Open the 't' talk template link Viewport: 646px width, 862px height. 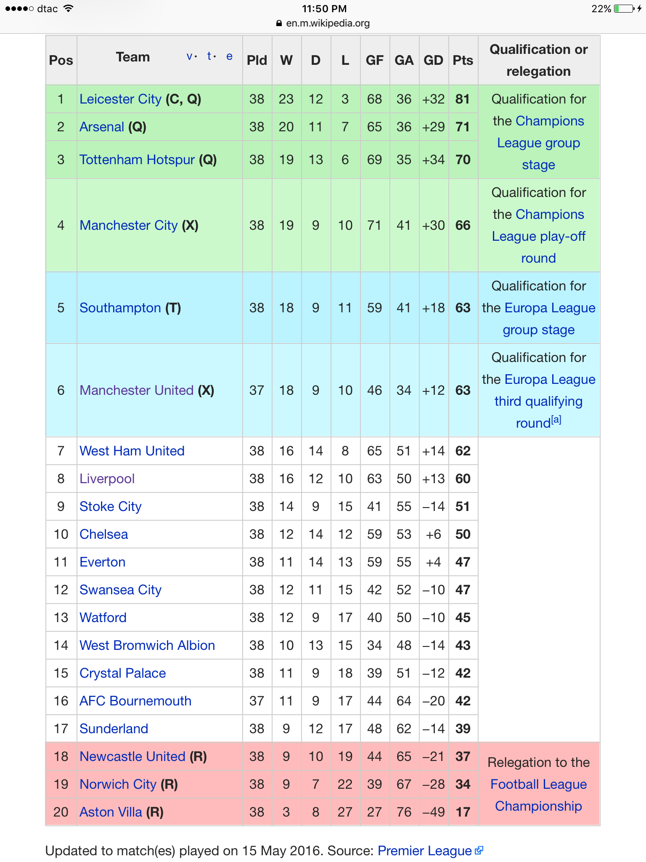pos(209,56)
